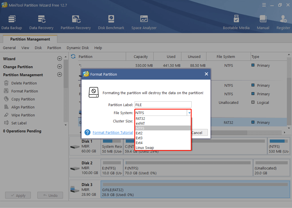
Task: Select the 20.0 GB Unallocated block
Action: [x=271, y=167]
